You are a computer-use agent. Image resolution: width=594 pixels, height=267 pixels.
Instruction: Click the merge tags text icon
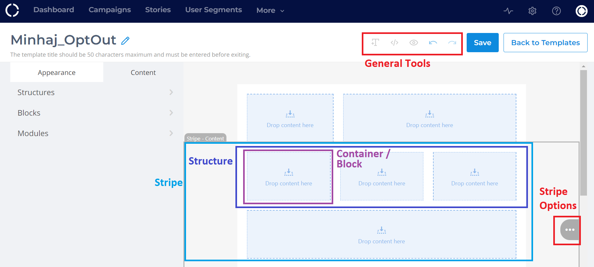(x=375, y=43)
